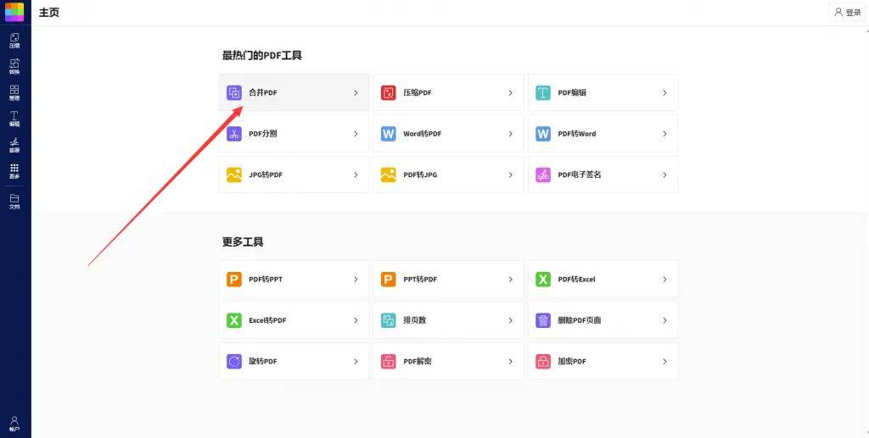Viewport: 869px width, 438px height.
Task: Click the 加密PDF lock icon
Action: click(x=543, y=361)
